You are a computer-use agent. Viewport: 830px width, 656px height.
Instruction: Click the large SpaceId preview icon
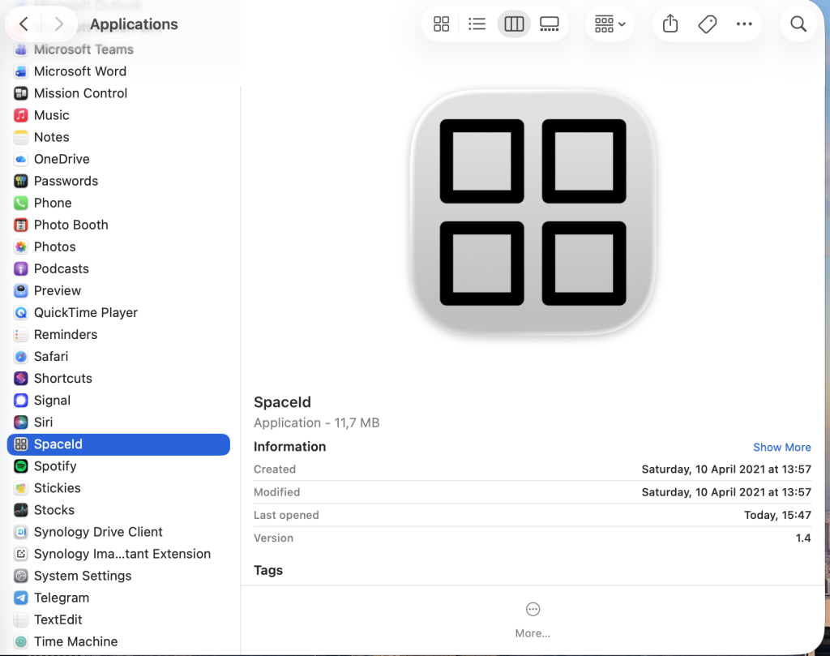[533, 212]
